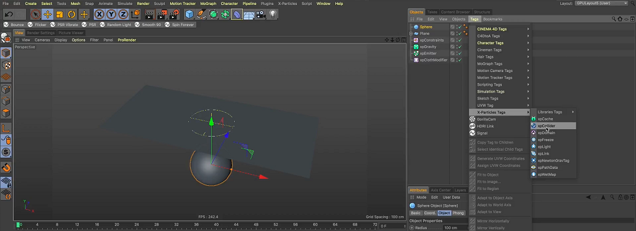Toggle the Z axis lock

point(123,14)
